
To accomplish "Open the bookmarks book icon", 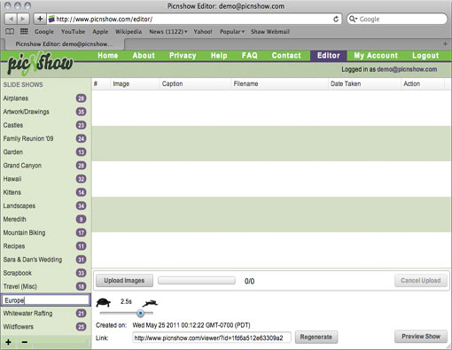I will 10,31.
